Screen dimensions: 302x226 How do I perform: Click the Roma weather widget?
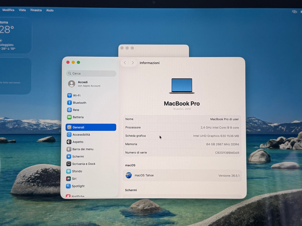click(x=16, y=36)
